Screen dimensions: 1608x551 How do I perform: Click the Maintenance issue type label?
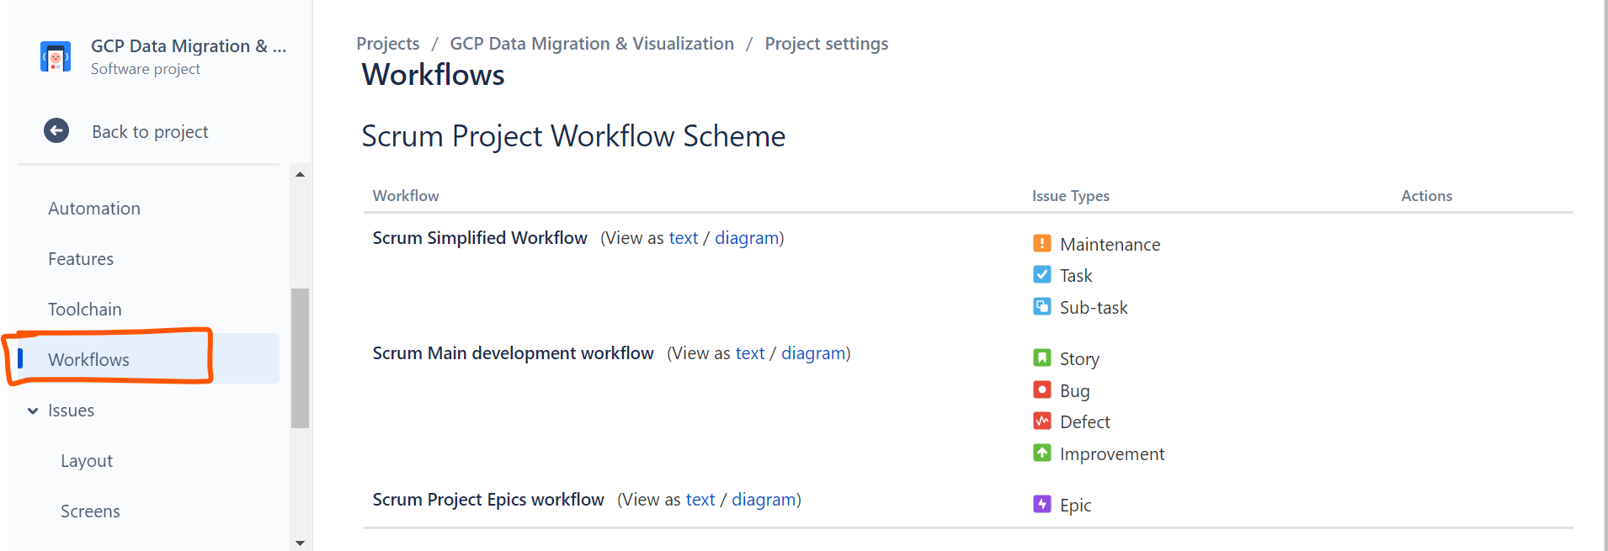1110,244
